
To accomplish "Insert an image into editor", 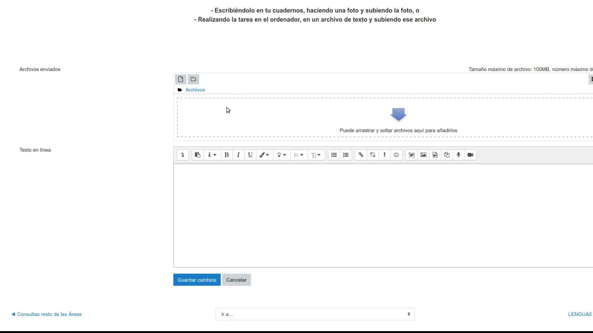I will pos(423,155).
